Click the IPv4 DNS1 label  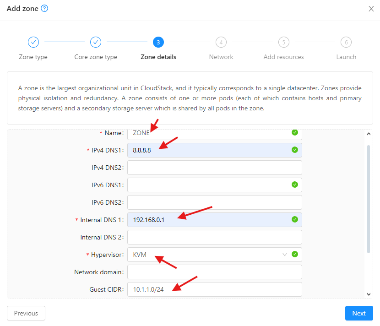point(108,150)
